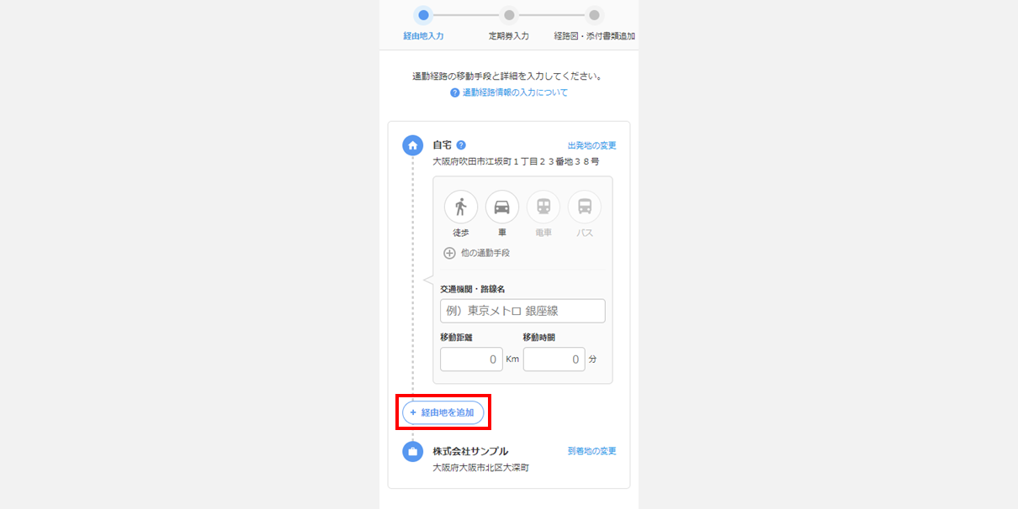Click the home icon for 自宅
The width and height of the screenshot is (1018, 509).
click(412, 145)
